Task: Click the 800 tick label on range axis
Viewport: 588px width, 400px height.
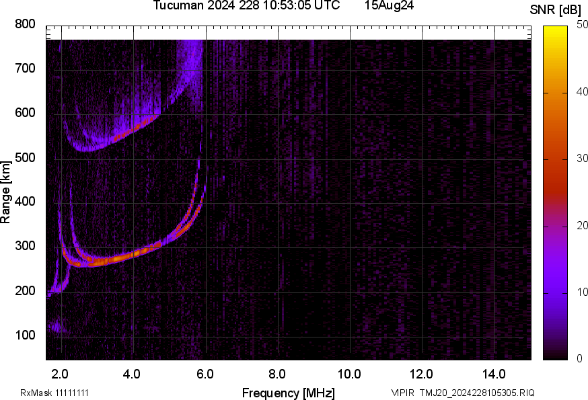Action: pos(25,25)
